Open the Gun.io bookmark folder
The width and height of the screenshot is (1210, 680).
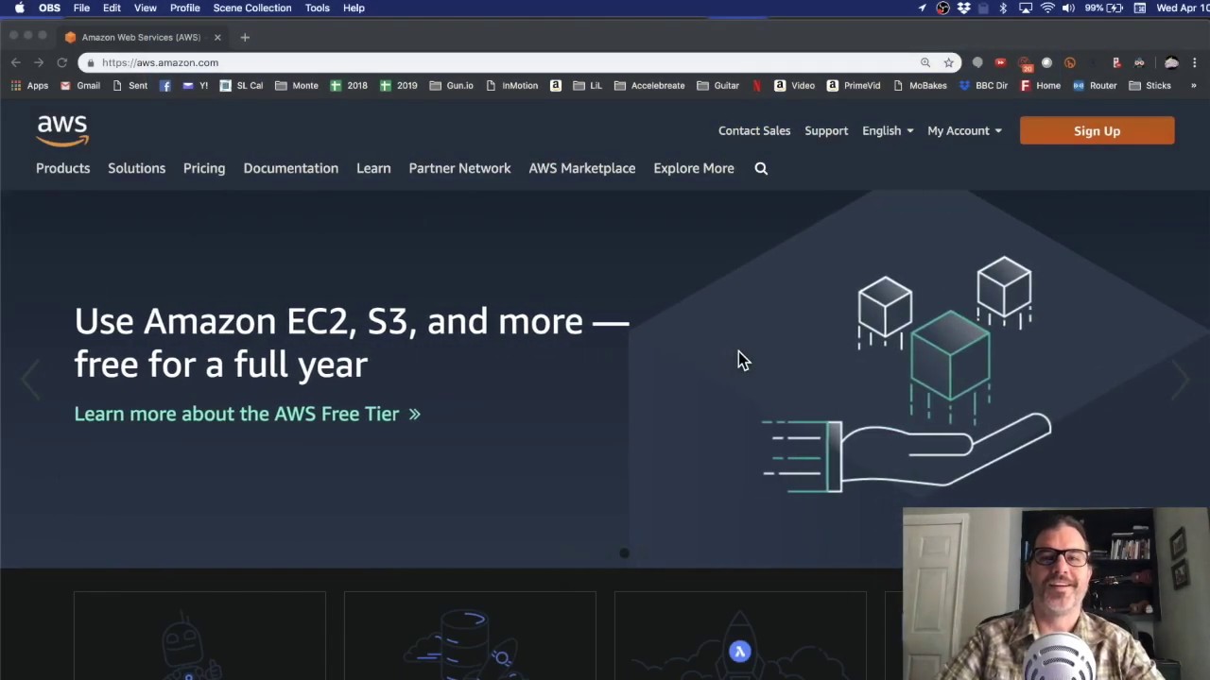[451, 85]
